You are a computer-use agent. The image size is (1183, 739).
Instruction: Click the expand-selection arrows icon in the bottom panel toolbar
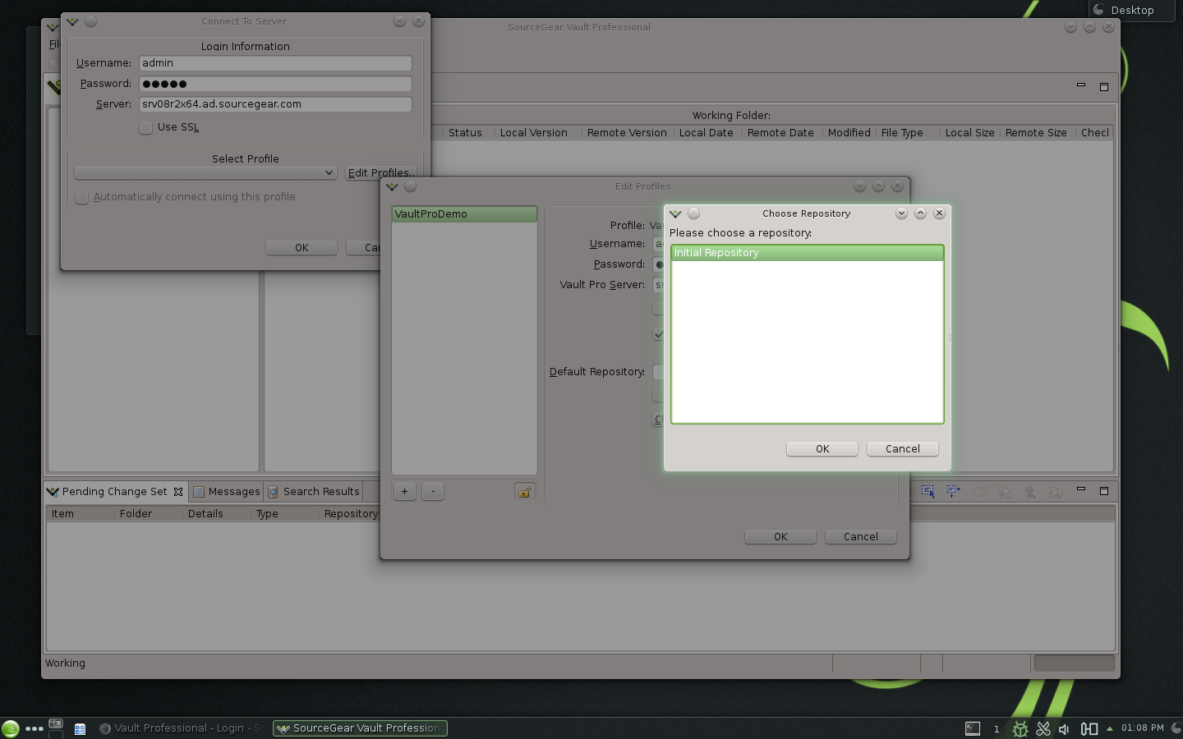pos(953,492)
